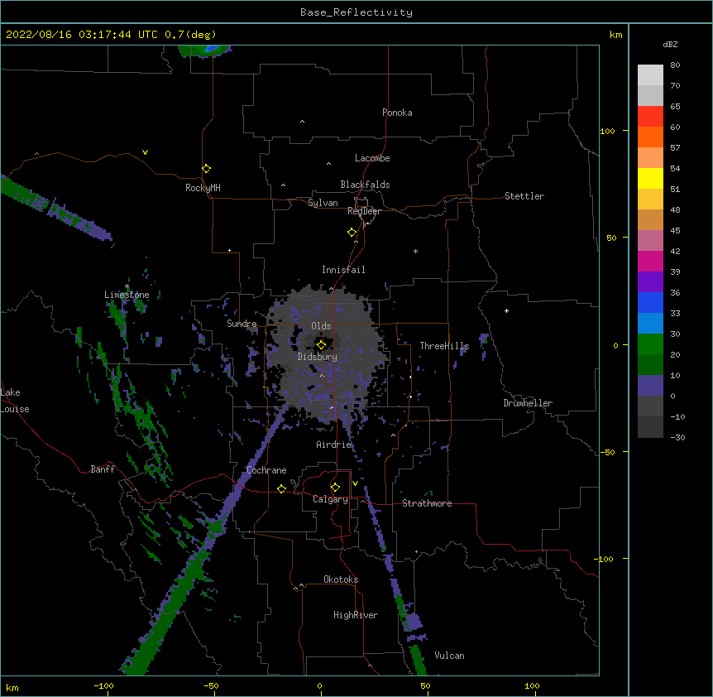Click the Base_Reflectivity title text
The width and height of the screenshot is (713, 697).
point(356,12)
